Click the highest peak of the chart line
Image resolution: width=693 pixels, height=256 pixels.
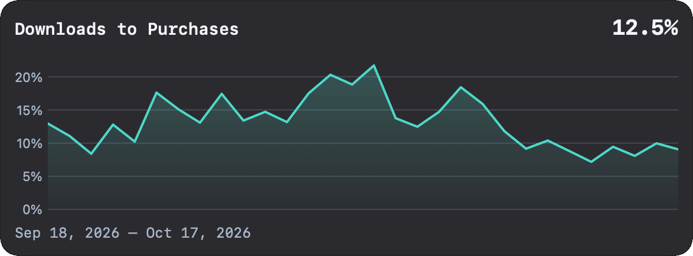pos(374,65)
